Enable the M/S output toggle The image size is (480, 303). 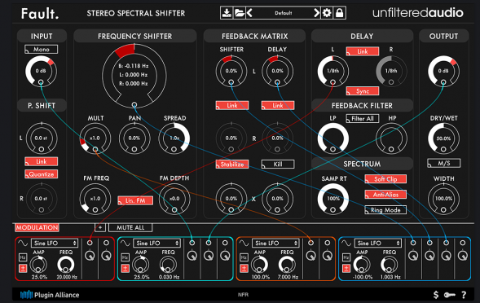pyautogui.click(x=443, y=163)
